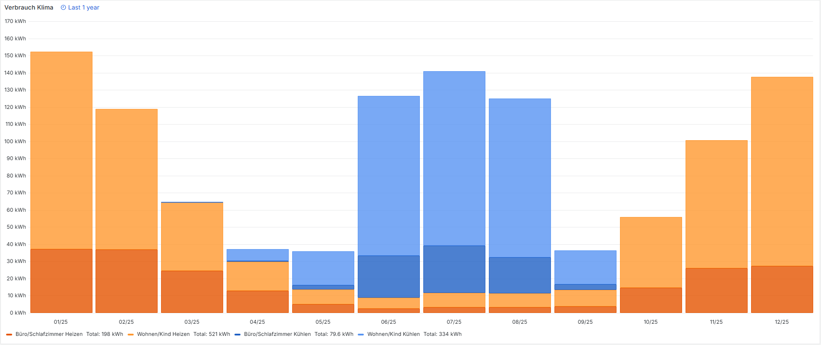Screen dimensions: 821x345
Task: Select the light orange segment of the 11/25 bar
Action: [716, 204]
